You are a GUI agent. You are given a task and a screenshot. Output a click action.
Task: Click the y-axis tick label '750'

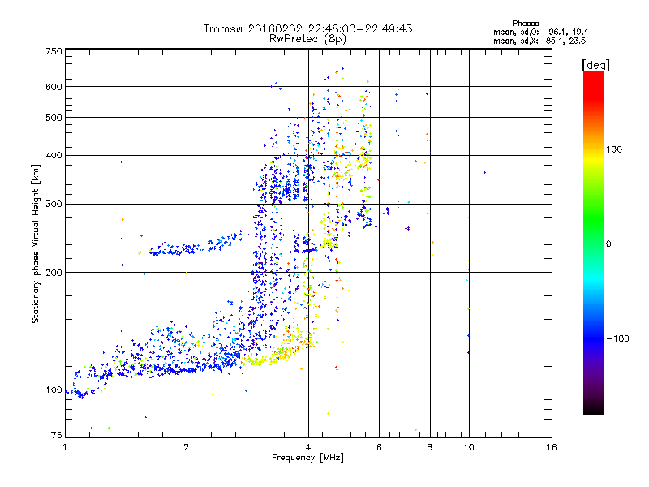pos(54,51)
